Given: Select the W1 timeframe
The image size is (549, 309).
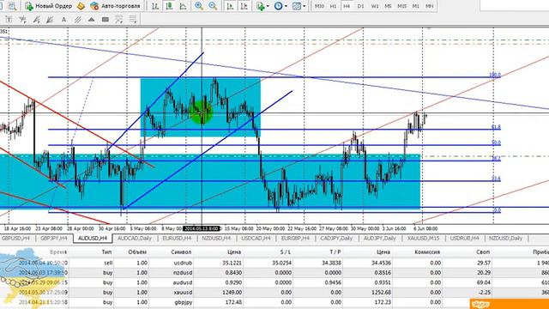Looking at the screenshot, I should pyautogui.click(x=375, y=6).
